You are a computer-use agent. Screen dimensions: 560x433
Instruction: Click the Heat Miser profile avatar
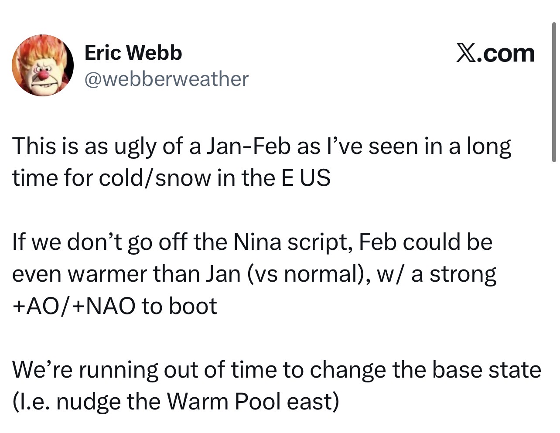click(42, 65)
